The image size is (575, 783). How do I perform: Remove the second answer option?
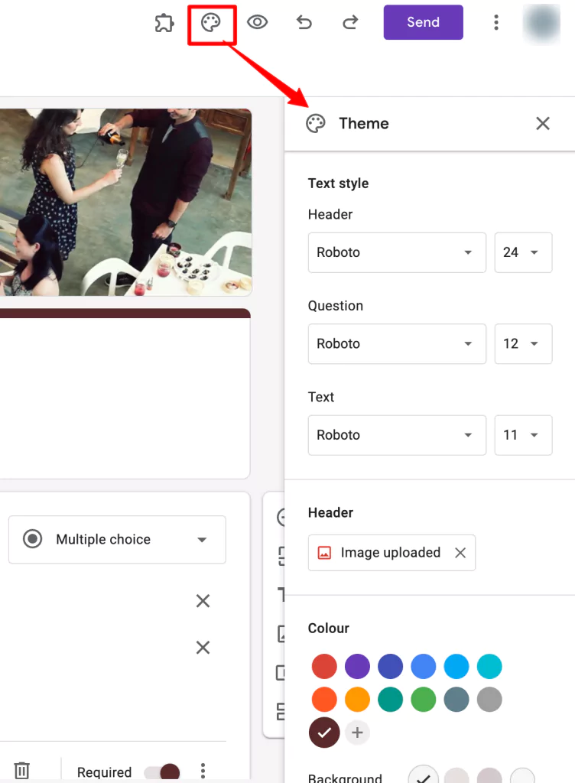coord(203,648)
